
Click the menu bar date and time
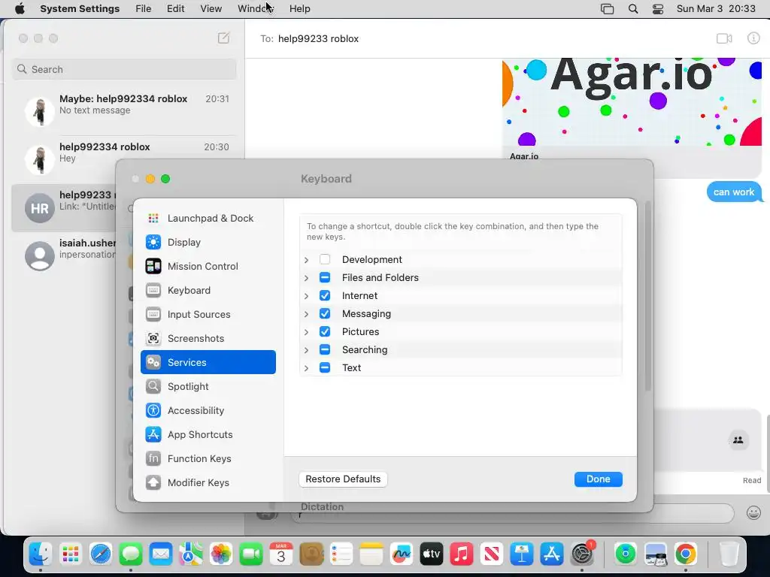point(716,9)
